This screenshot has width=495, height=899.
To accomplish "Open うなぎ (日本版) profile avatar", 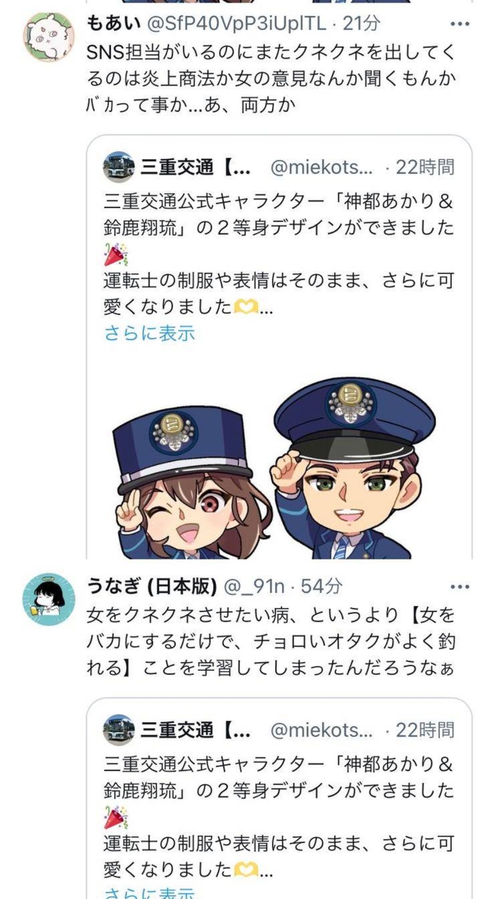I will [x=49, y=599].
